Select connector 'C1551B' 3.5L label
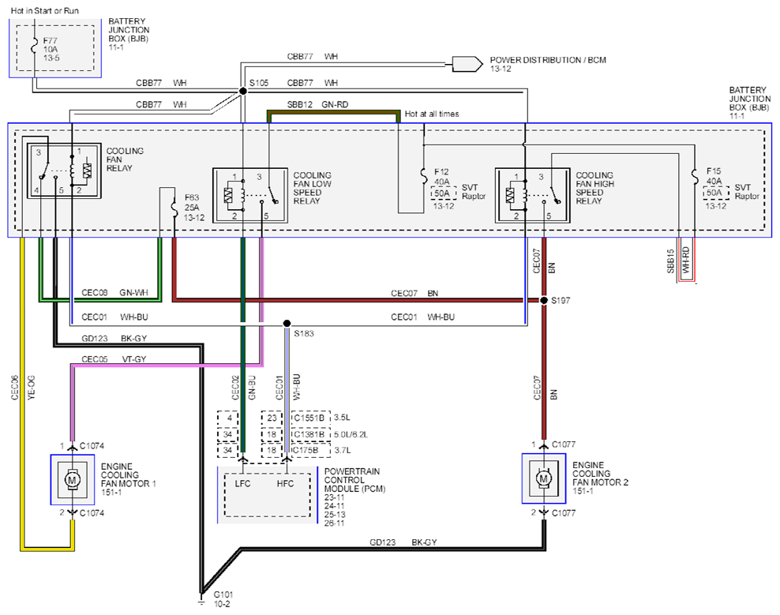 (x=309, y=418)
